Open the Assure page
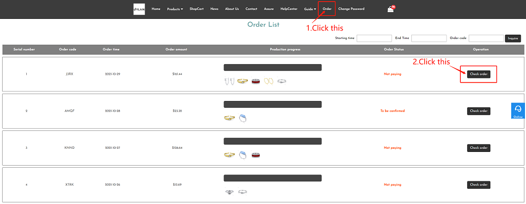This screenshot has width=526, height=204. click(x=269, y=9)
